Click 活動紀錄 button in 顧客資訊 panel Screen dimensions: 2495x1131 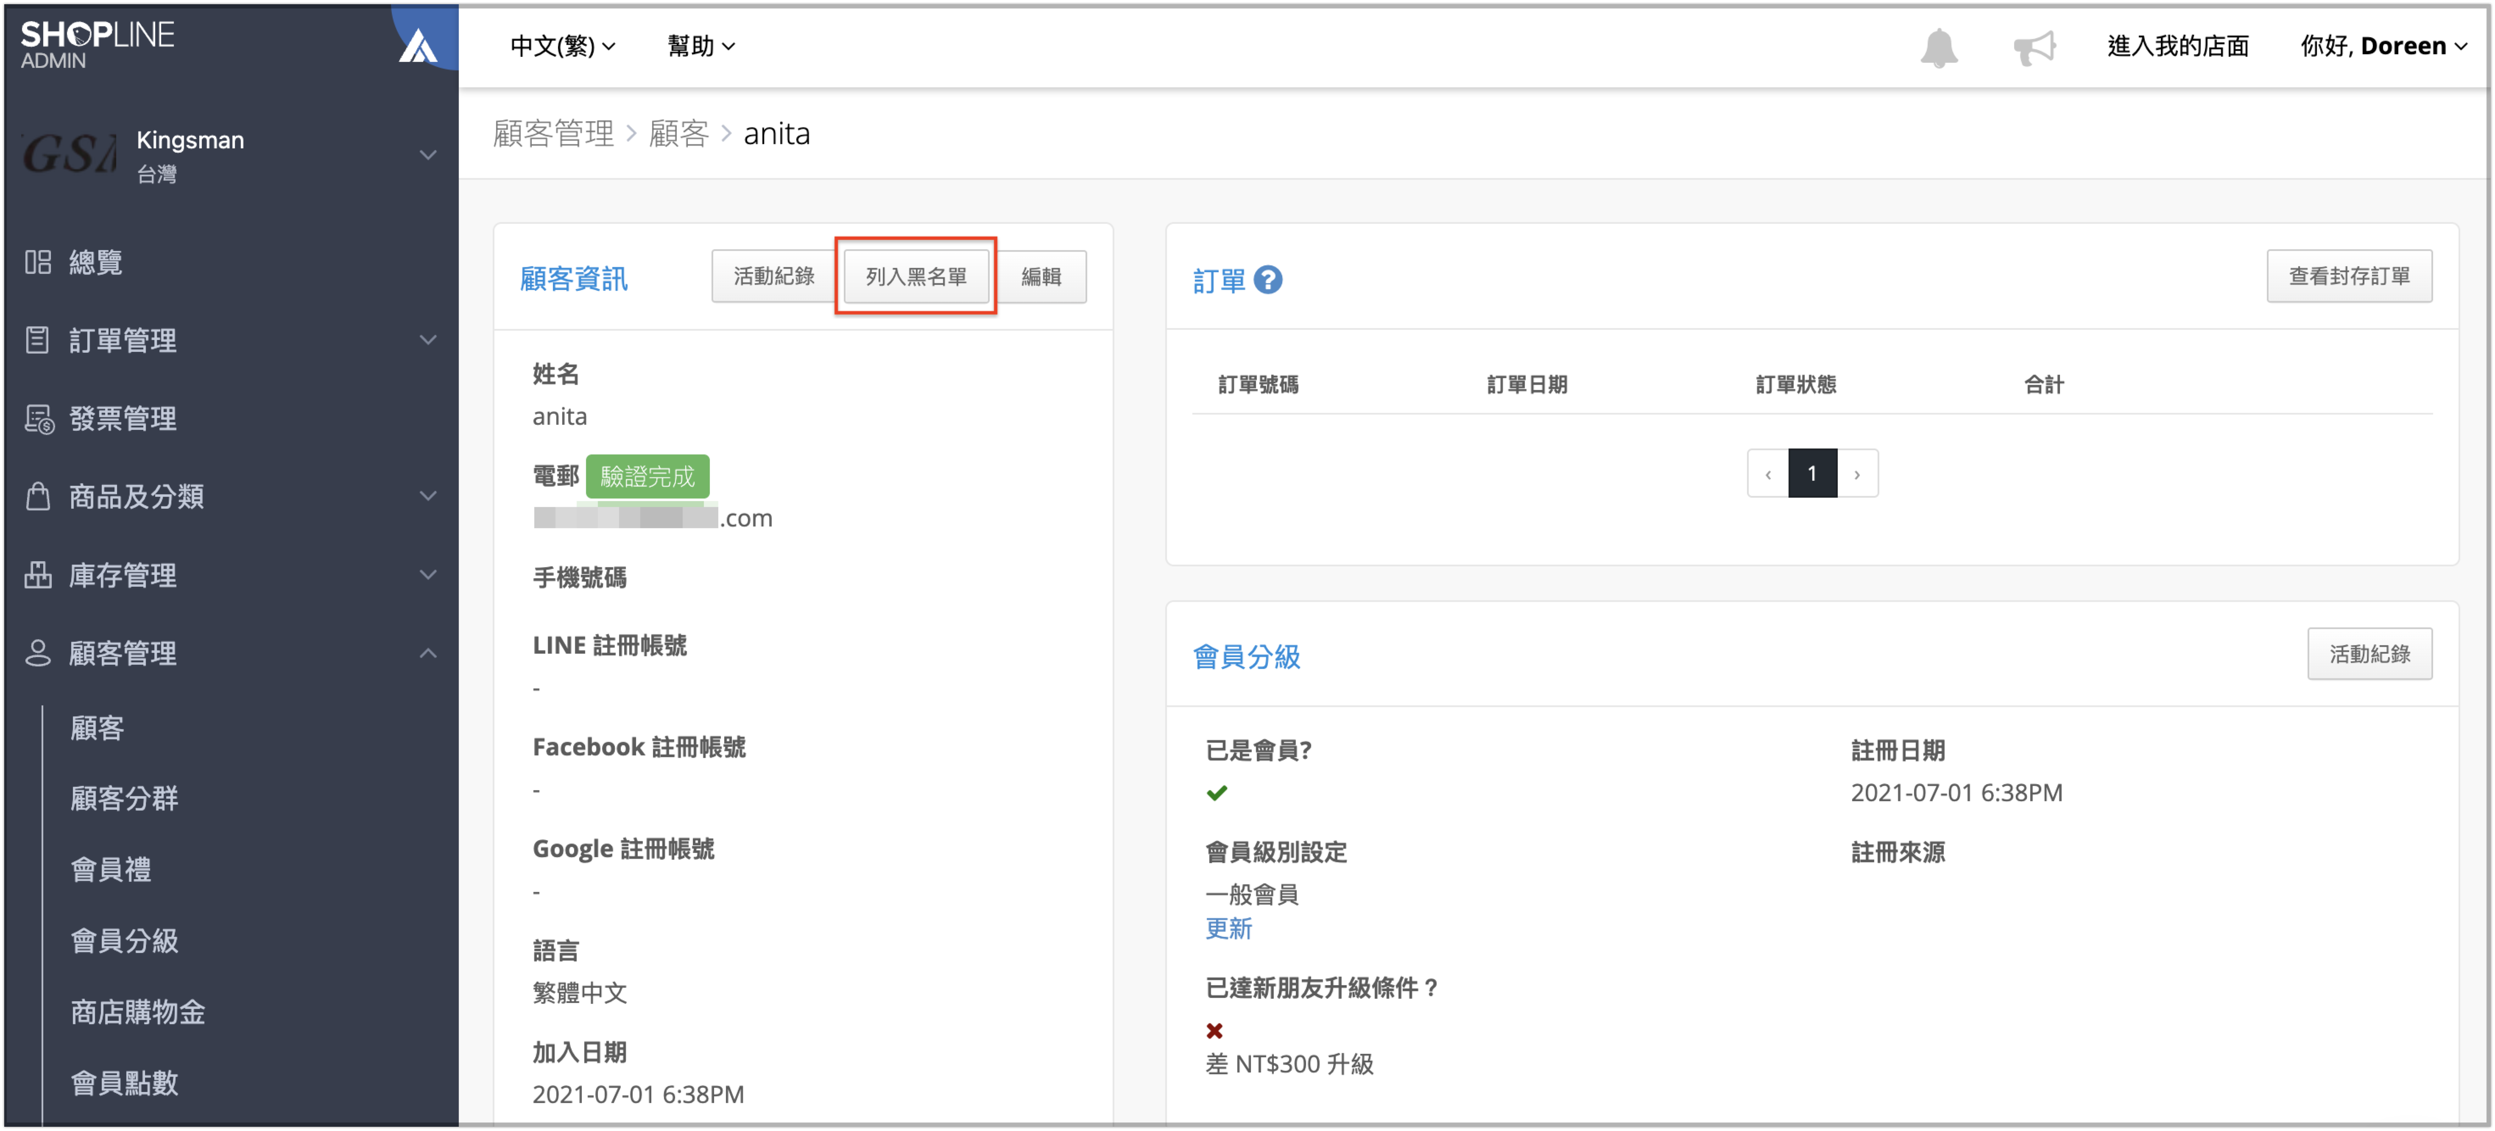(773, 276)
